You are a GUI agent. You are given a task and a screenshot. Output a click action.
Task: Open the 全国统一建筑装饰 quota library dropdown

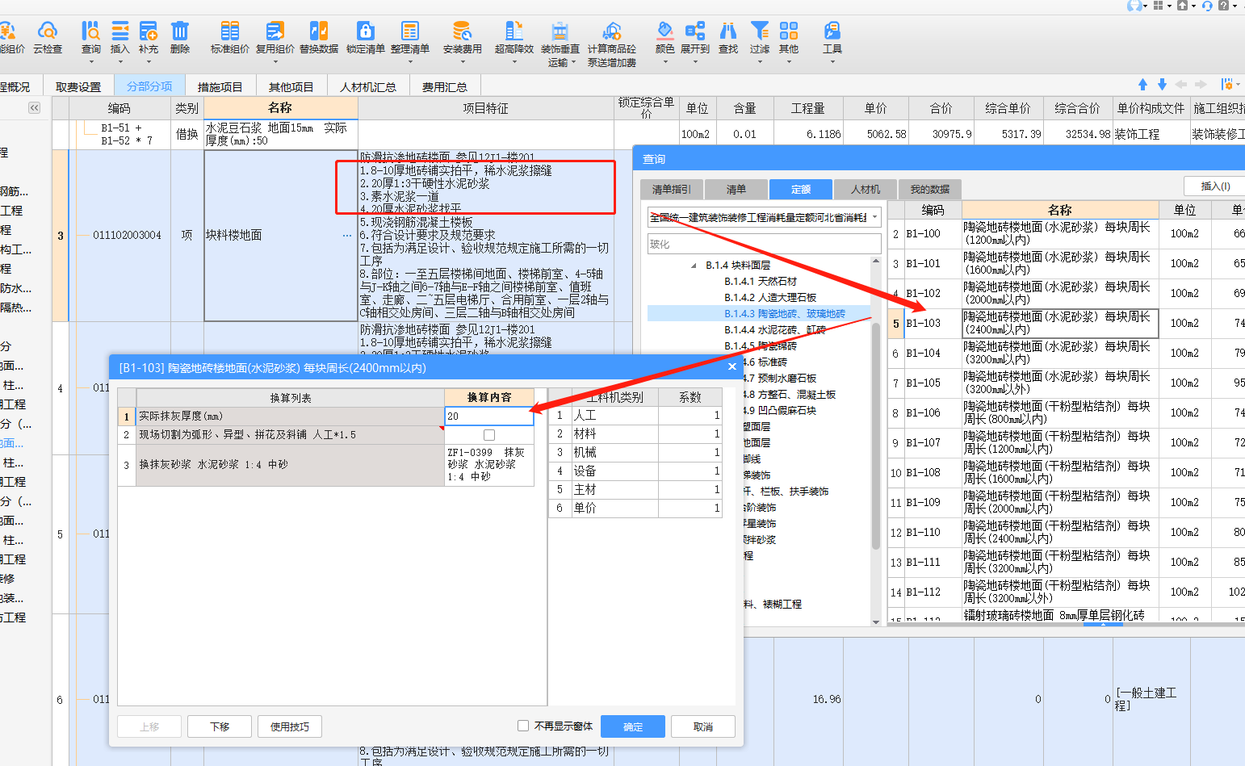click(874, 217)
